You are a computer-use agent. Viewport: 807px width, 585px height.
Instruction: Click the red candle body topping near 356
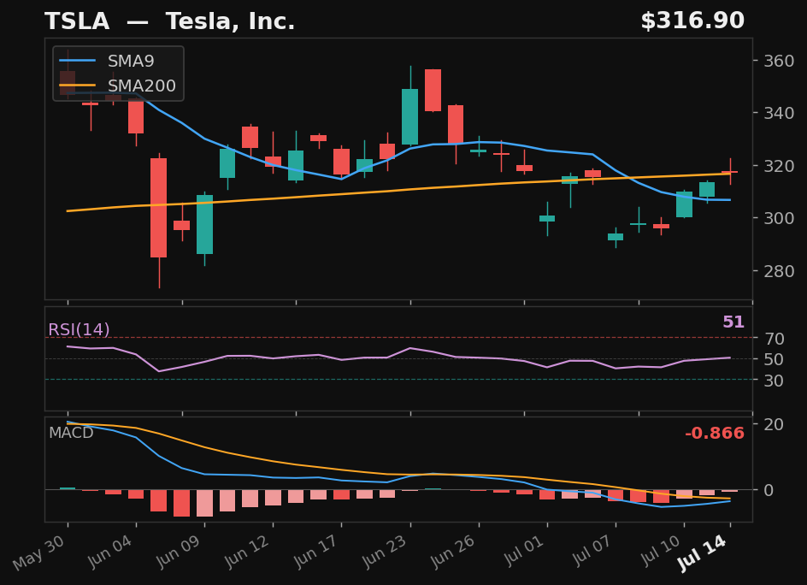click(433, 90)
